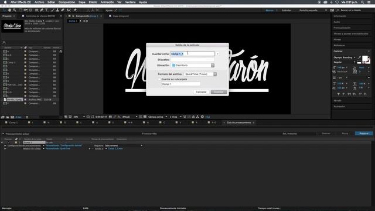This screenshot has width=375, height=211.
Task: Collapse Procesamiento actual section triangle
Action: [3, 134]
